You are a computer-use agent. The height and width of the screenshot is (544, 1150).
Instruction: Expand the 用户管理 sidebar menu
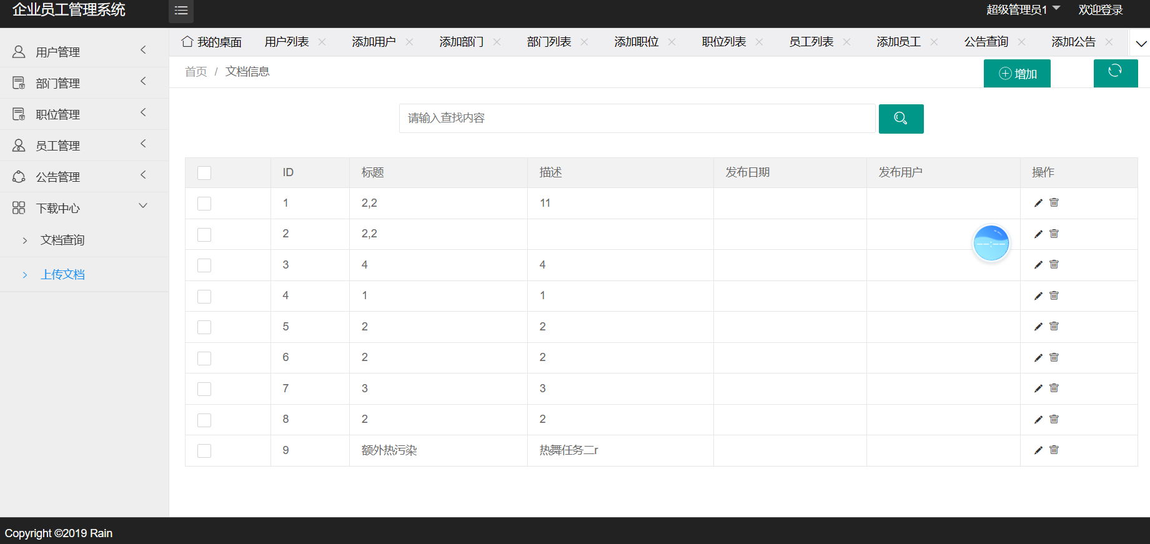pos(84,52)
